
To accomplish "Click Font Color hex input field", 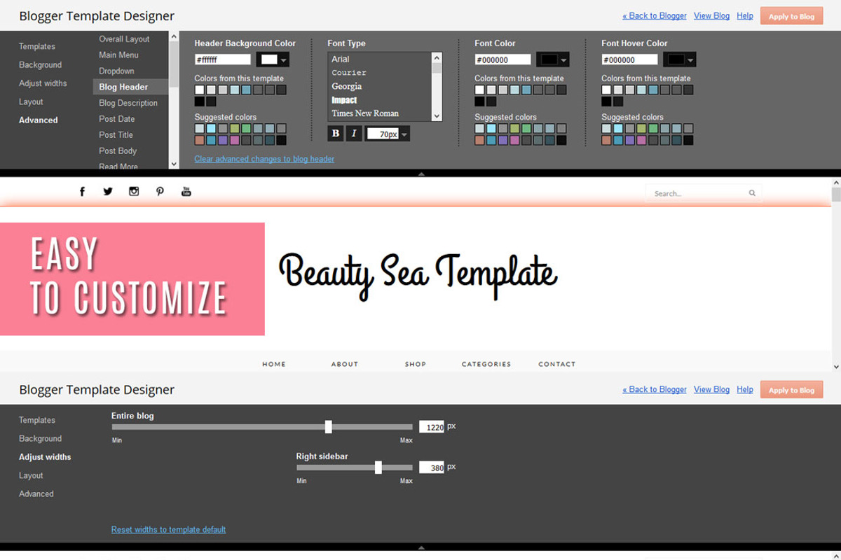I will [502, 60].
